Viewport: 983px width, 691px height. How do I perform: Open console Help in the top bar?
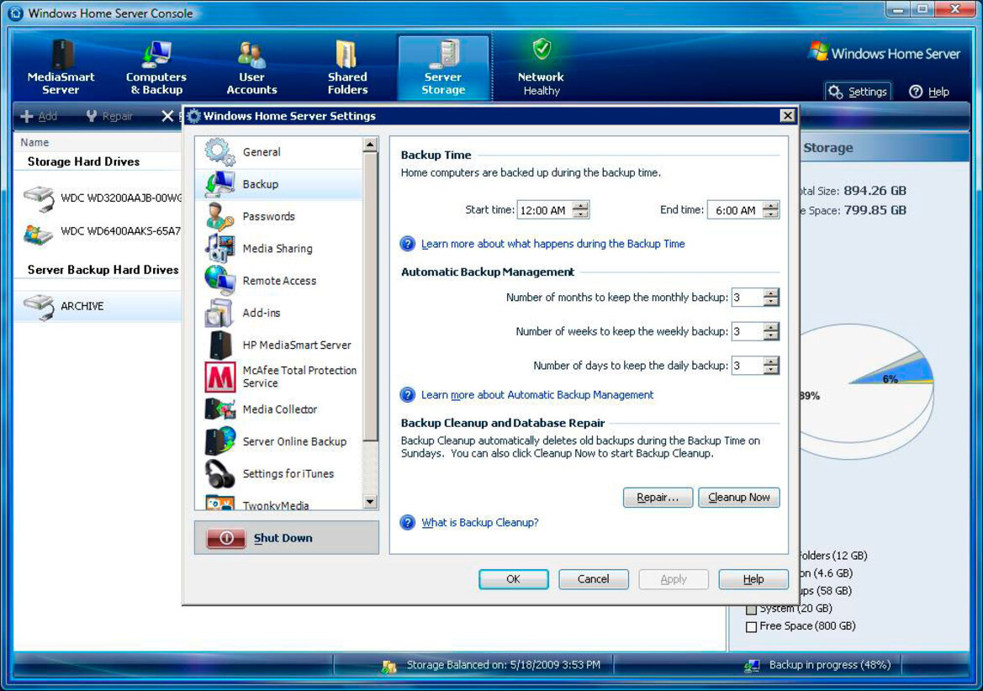[x=929, y=92]
